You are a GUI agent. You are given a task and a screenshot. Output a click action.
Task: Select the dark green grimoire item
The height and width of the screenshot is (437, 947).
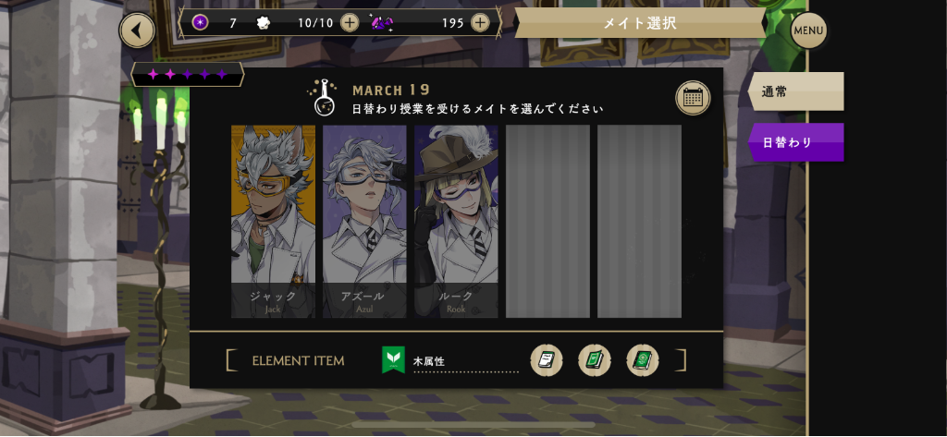click(x=643, y=360)
